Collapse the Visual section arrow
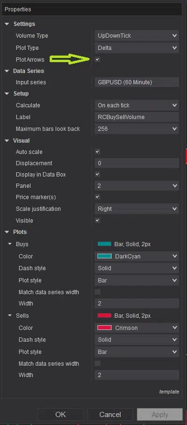 (7, 141)
